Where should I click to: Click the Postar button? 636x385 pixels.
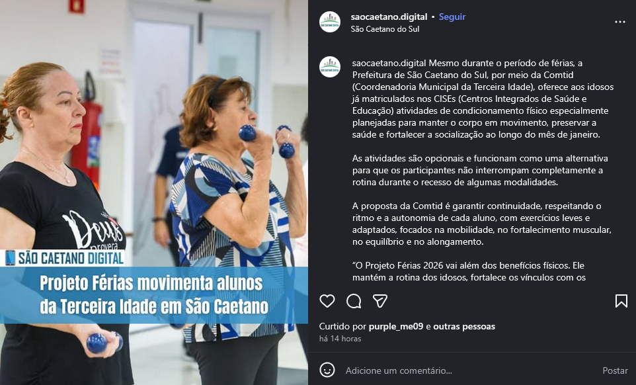(615, 370)
